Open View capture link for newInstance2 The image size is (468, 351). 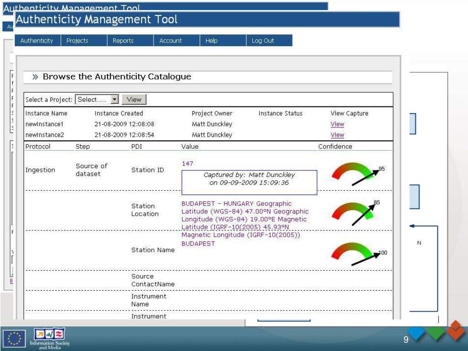coord(337,135)
